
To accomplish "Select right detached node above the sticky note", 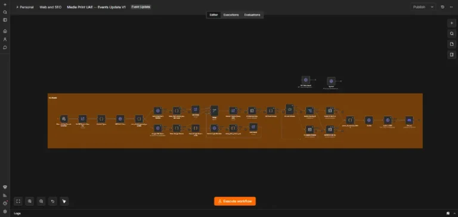I will 331,81.
